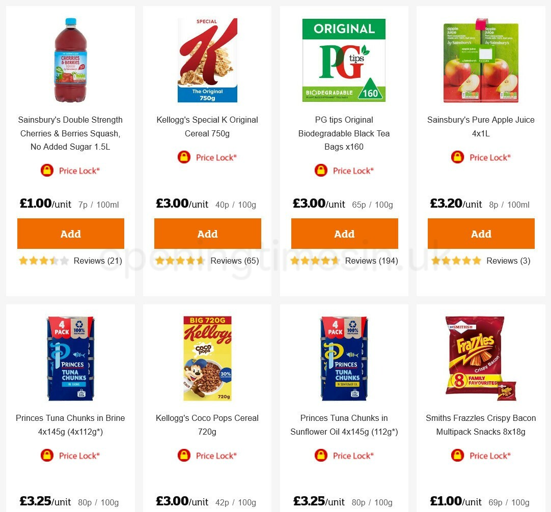Open Reviews (3) for Pure Apple Juice

(x=508, y=261)
